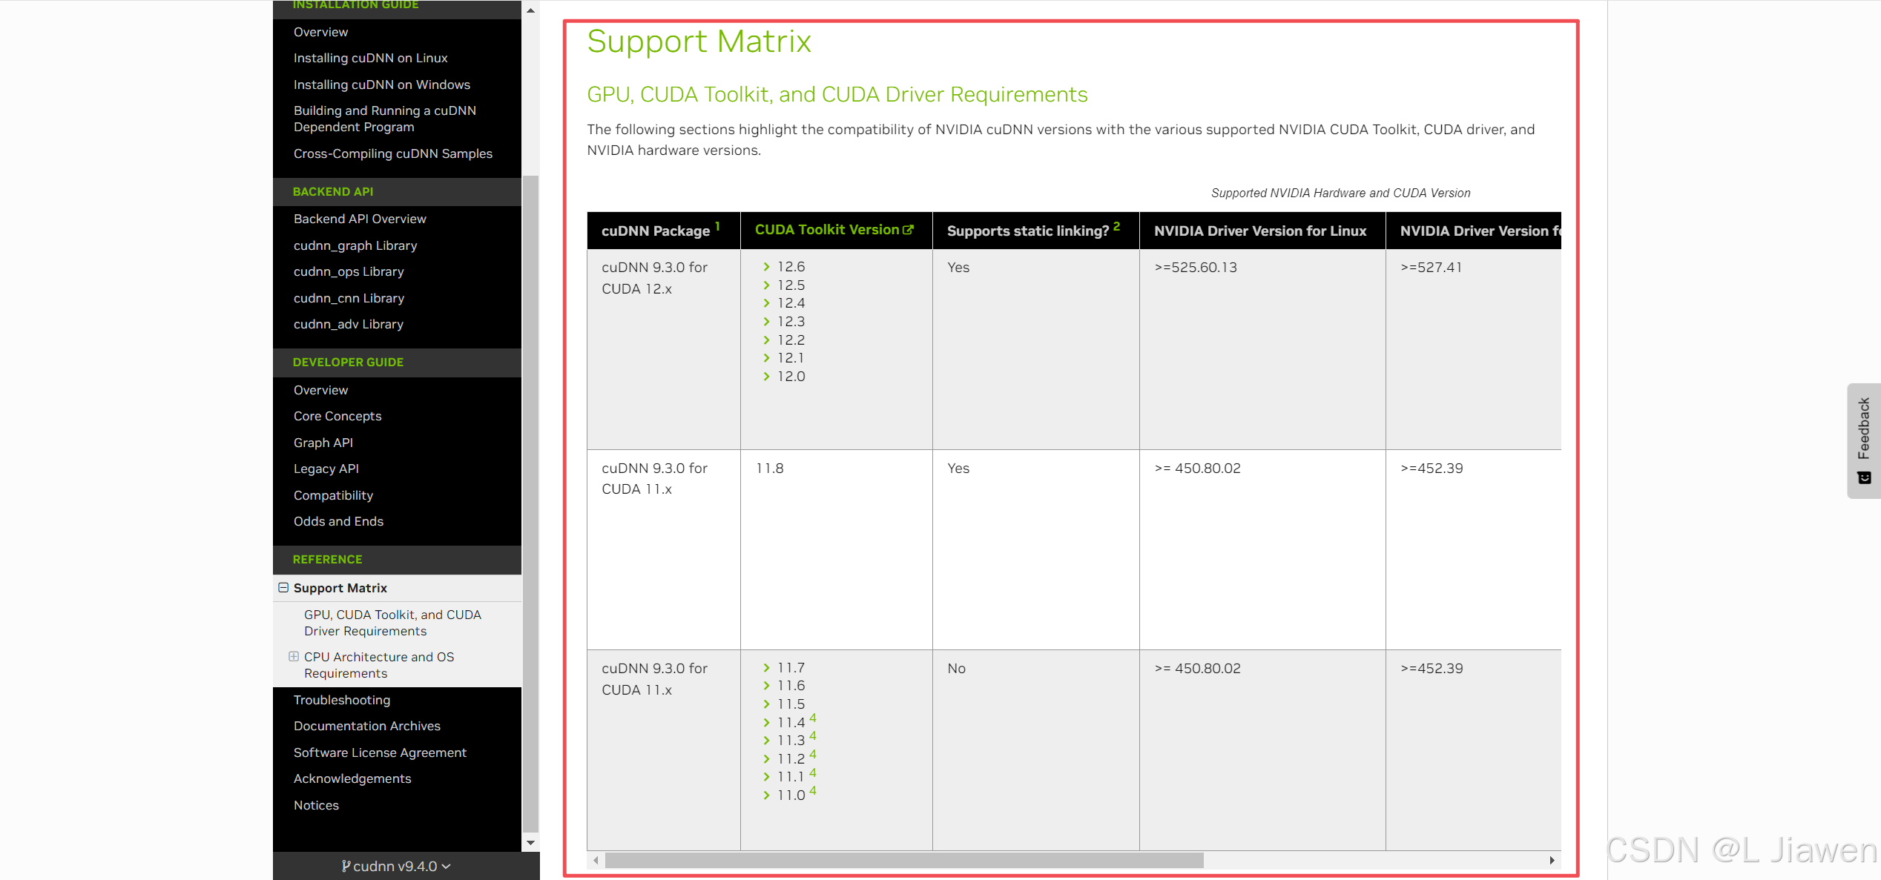This screenshot has width=1881, height=880.
Task: Open Notices page
Action: pyautogui.click(x=316, y=805)
